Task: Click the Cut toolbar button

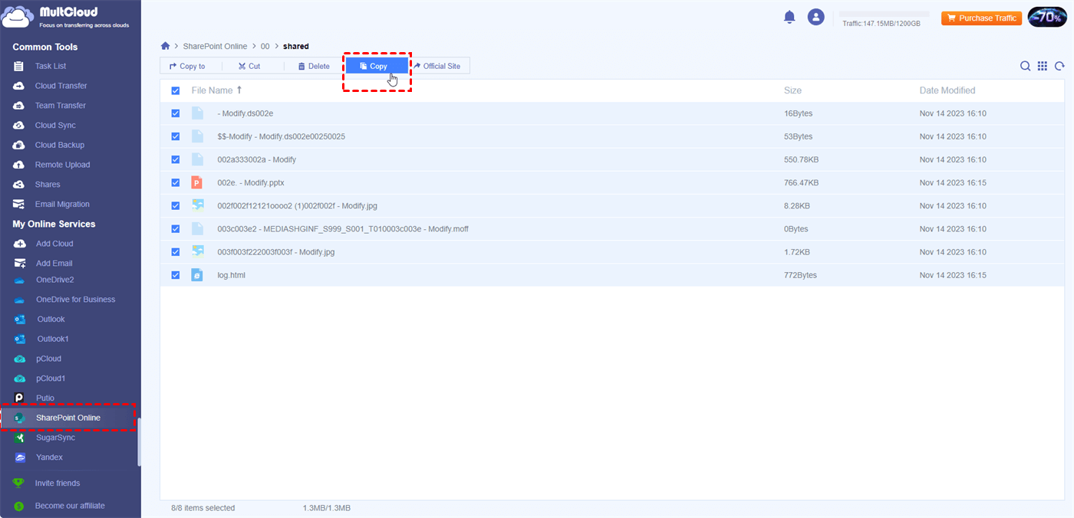Action: (x=249, y=67)
